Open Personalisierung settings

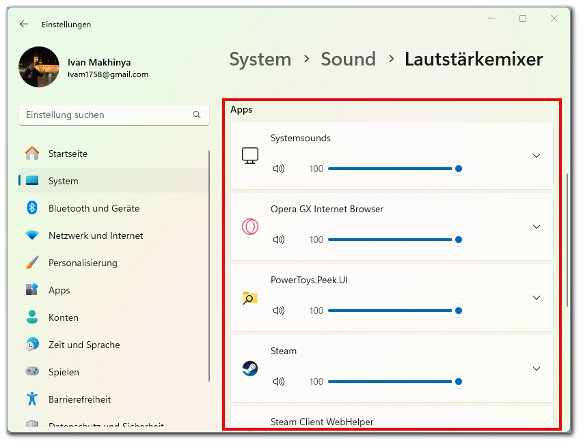pyautogui.click(x=113, y=263)
